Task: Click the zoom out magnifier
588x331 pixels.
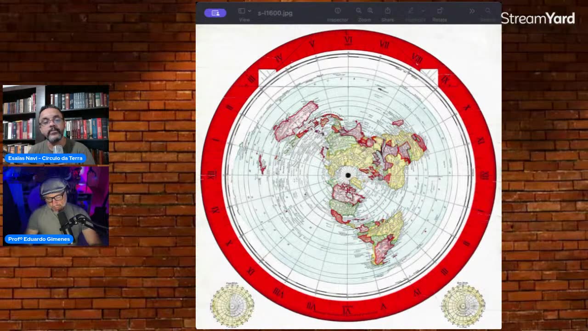Action: tap(358, 11)
